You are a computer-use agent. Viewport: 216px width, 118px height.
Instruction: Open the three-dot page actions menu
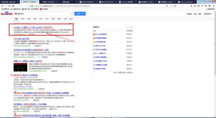click(x=172, y=6)
